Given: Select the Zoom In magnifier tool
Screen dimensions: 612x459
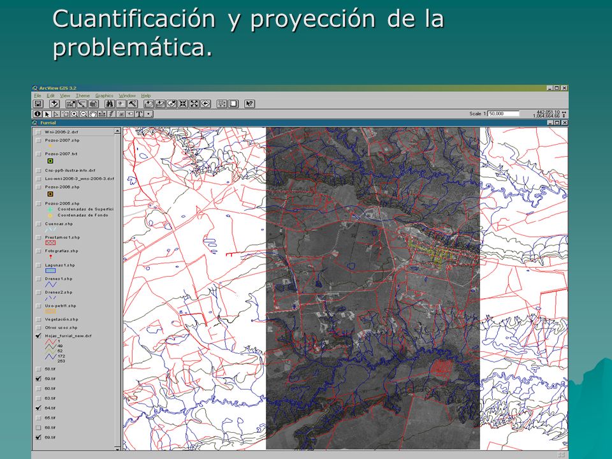Looking at the screenshot, I should point(75,114).
